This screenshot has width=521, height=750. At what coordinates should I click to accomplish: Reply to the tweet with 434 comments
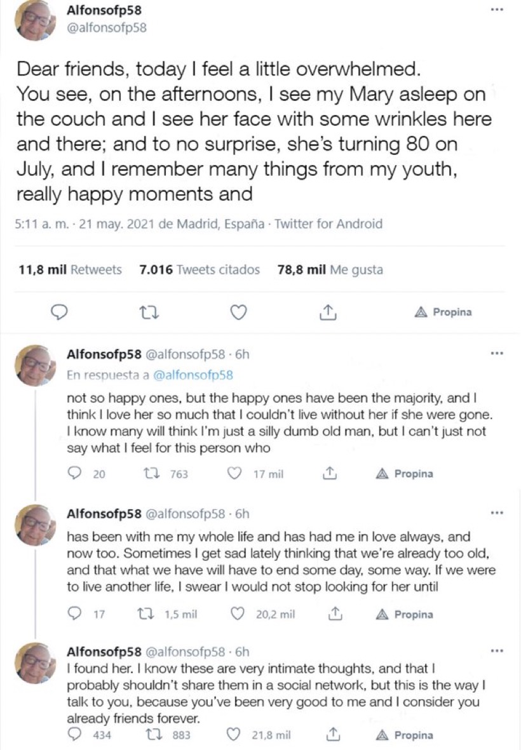point(75,735)
